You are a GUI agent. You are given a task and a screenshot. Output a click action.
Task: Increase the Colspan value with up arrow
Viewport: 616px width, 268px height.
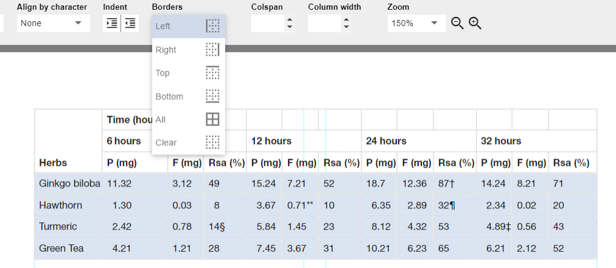point(290,19)
